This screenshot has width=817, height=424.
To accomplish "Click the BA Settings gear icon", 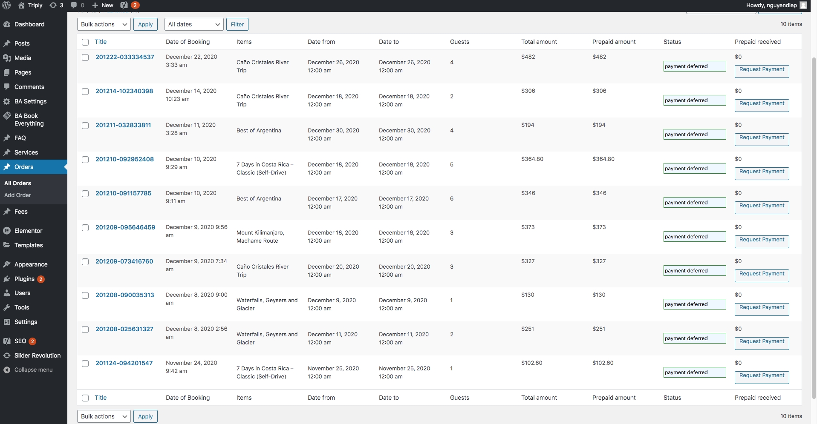I will click(7, 101).
